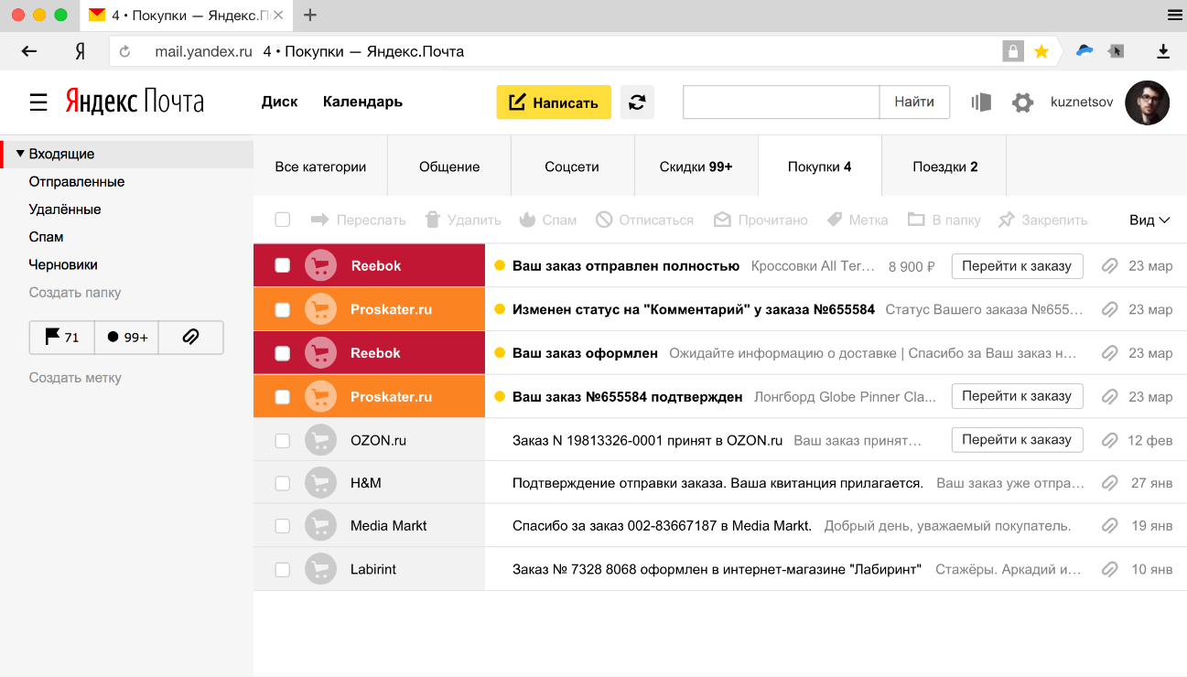
Task: Open settings via the gear icon
Action: 1022,102
